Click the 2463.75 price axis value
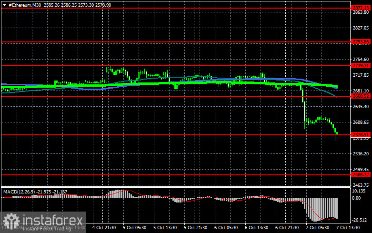The width and height of the screenshot is (372, 233). pos(361,185)
